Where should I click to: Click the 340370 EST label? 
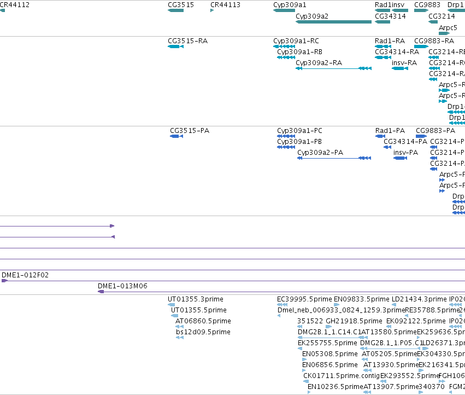click(432, 386)
